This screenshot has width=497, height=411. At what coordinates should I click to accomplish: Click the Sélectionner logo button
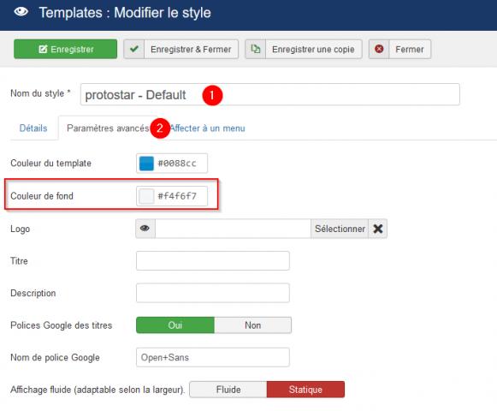tap(340, 229)
